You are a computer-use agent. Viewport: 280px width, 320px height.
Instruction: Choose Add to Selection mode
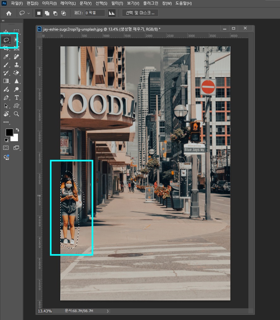click(x=47, y=13)
